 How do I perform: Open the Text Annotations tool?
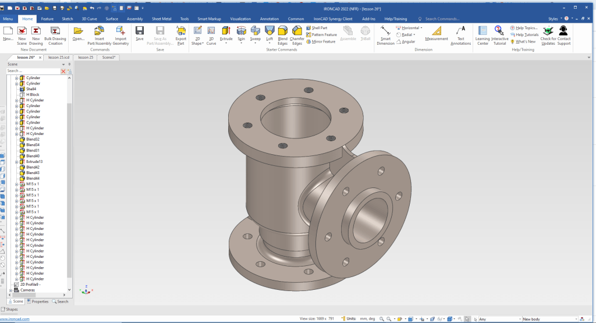pyautogui.click(x=460, y=30)
